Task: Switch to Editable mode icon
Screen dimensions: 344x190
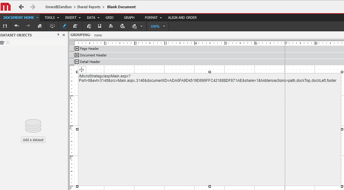Action: tap(75, 26)
